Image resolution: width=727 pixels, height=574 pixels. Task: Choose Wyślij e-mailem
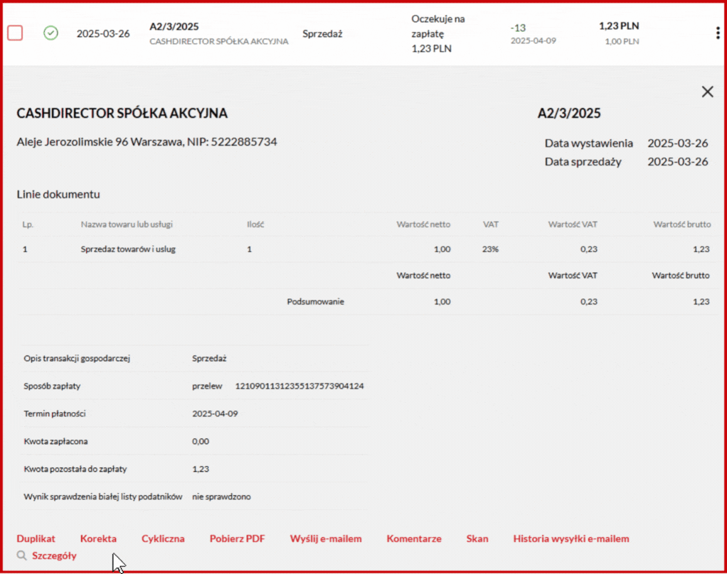(x=326, y=538)
